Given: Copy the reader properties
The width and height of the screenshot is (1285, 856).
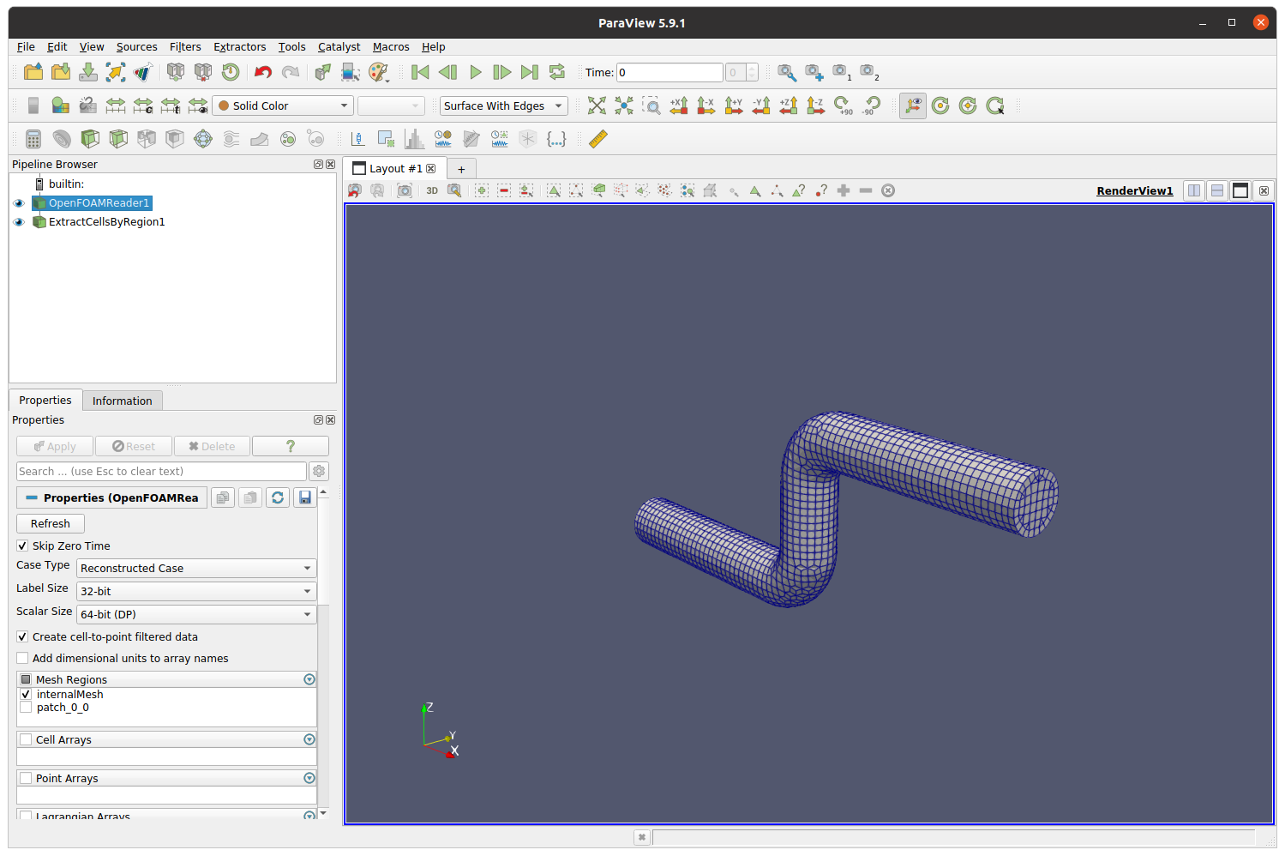Looking at the screenshot, I should 223,497.
